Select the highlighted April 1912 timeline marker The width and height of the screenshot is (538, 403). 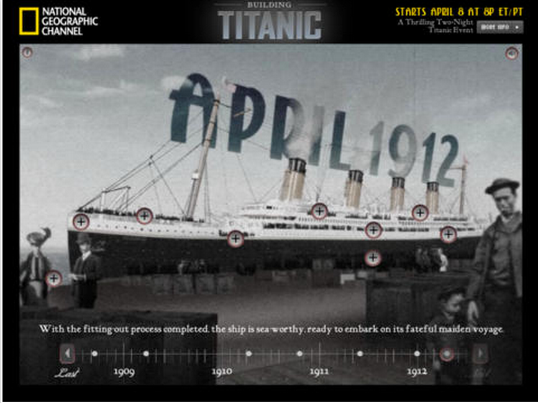[x=447, y=353]
